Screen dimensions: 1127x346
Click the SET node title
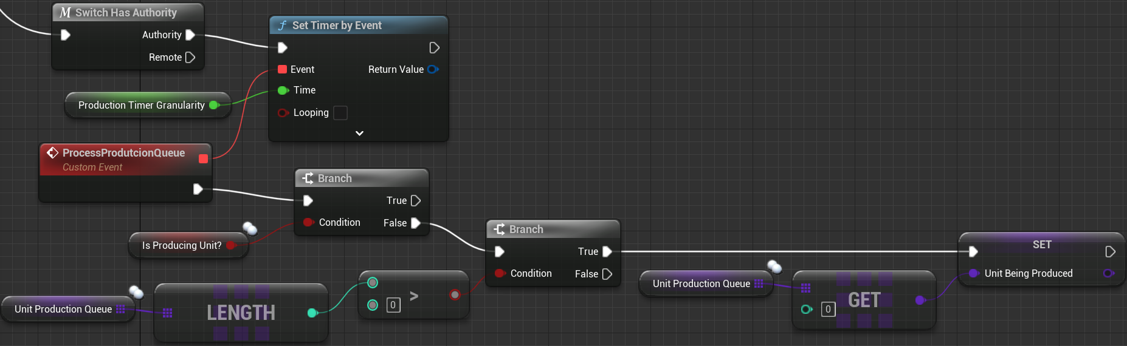(1041, 245)
